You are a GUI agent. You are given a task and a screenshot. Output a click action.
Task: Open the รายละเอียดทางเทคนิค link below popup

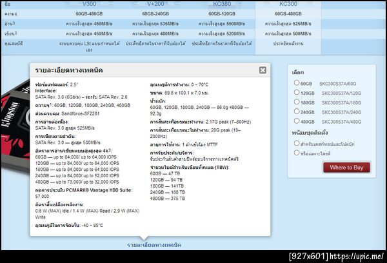[154, 245]
